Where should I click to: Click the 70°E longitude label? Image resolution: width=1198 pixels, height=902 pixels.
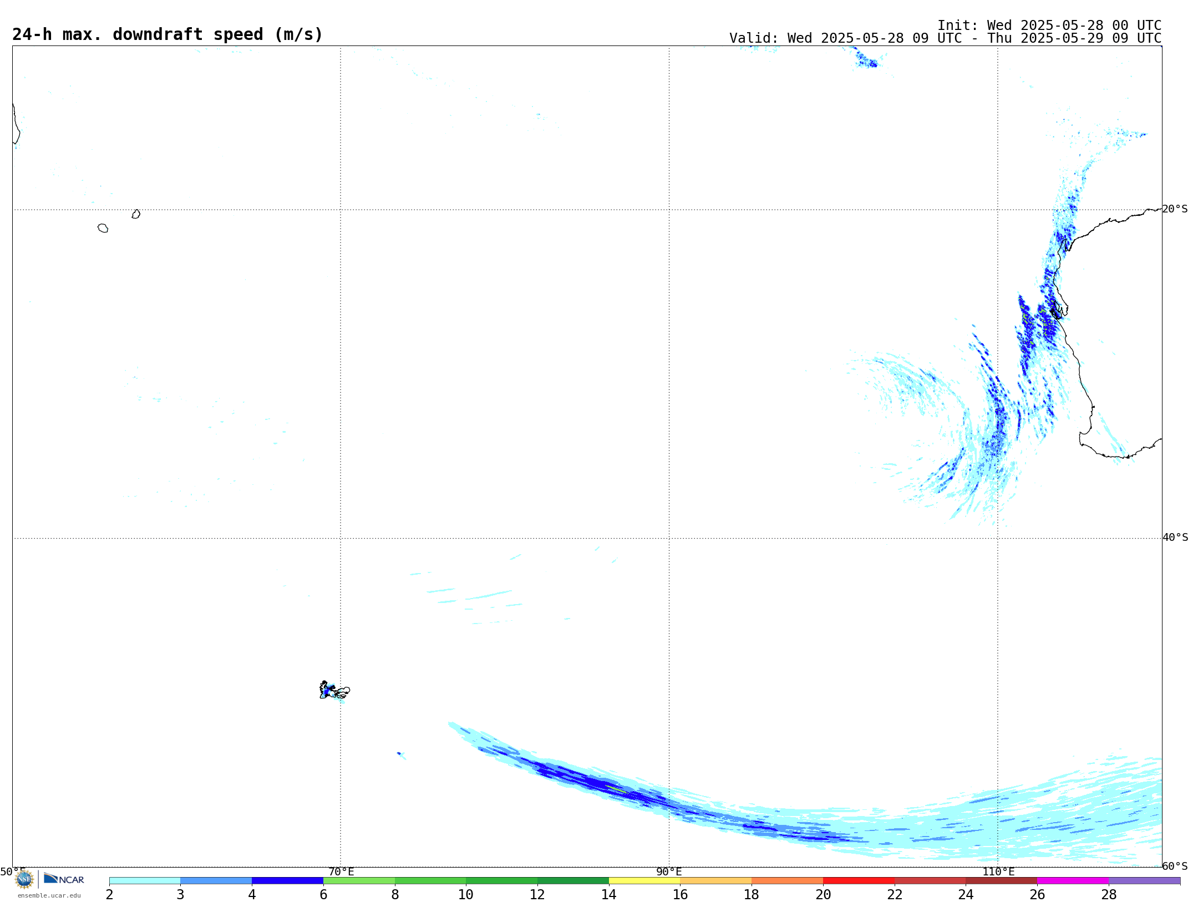point(341,871)
